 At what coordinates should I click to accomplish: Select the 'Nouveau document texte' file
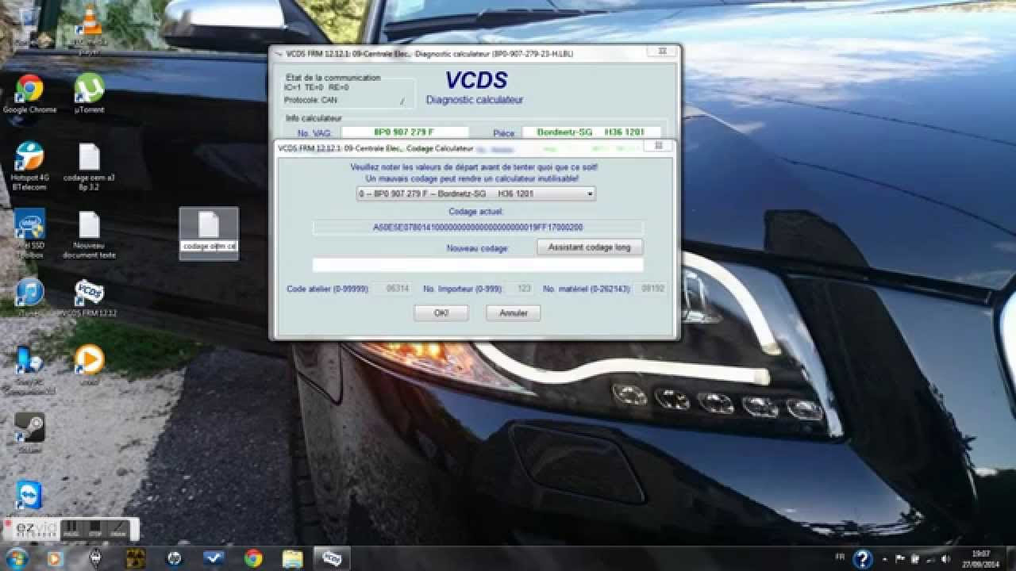[90, 234]
